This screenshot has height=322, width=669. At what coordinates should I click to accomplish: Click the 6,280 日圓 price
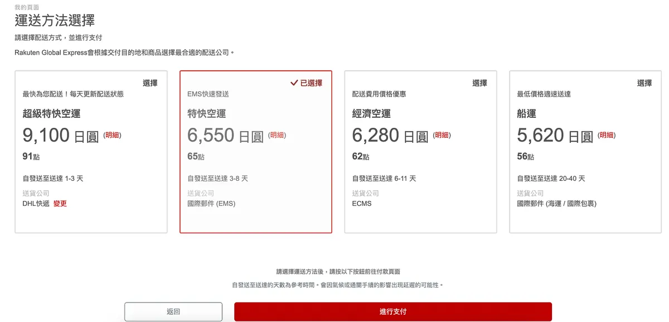(x=390, y=136)
